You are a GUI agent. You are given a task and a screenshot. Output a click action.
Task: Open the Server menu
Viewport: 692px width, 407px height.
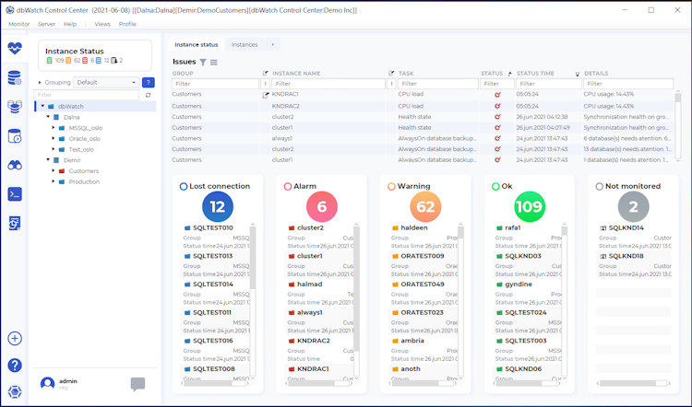(46, 24)
